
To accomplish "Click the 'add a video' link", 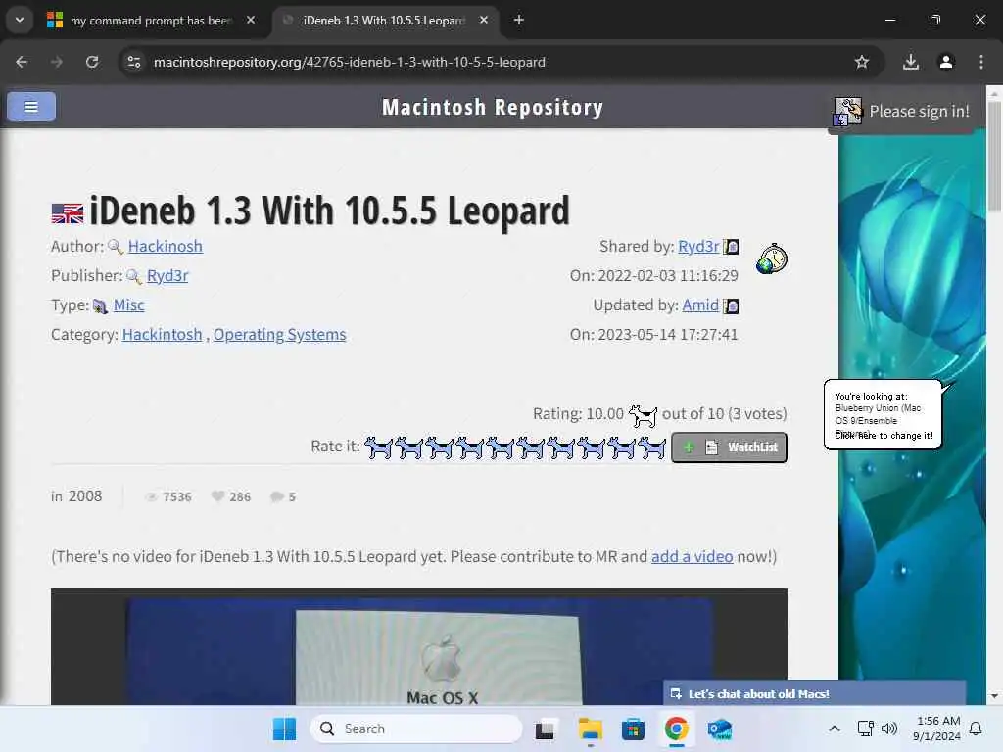I will click(693, 556).
